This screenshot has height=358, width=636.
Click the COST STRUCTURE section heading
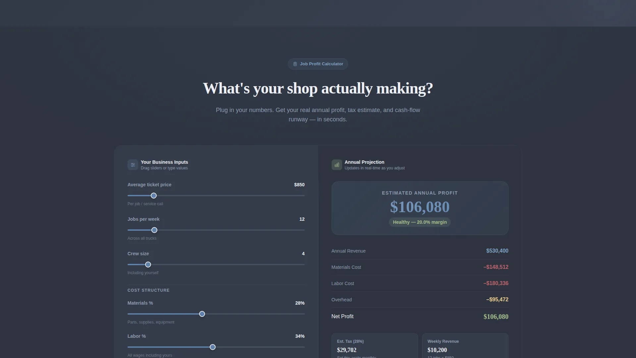148,290
